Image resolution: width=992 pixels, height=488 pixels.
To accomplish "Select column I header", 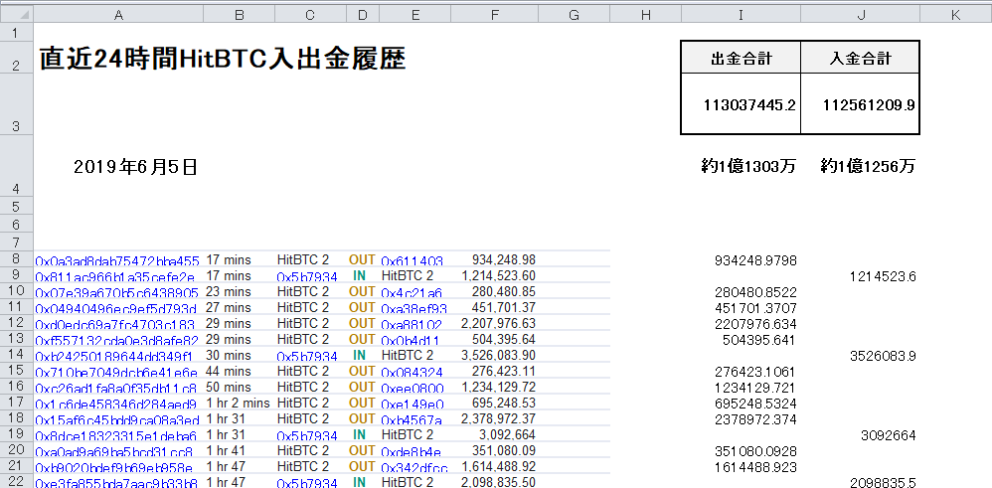I will pyautogui.click(x=741, y=15).
